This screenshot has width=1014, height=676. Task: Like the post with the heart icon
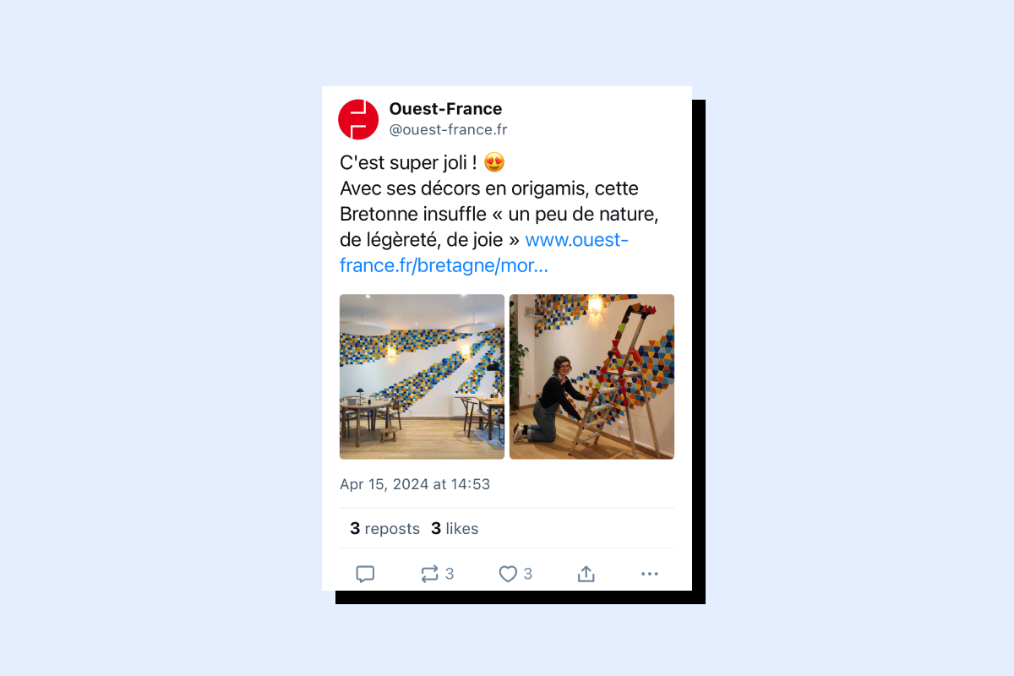click(508, 575)
